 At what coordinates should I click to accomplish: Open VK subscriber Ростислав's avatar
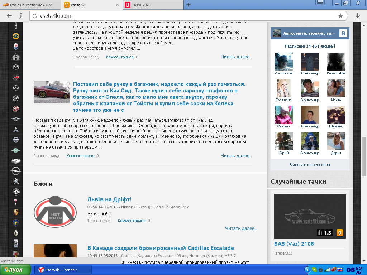click(x=284, y=62)
